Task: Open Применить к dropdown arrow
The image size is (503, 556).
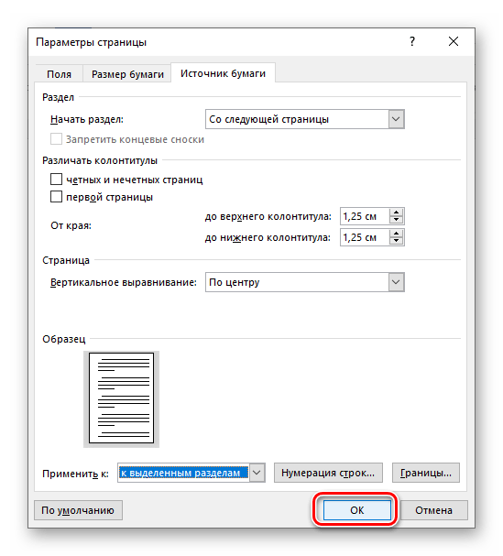Action: 257,473
